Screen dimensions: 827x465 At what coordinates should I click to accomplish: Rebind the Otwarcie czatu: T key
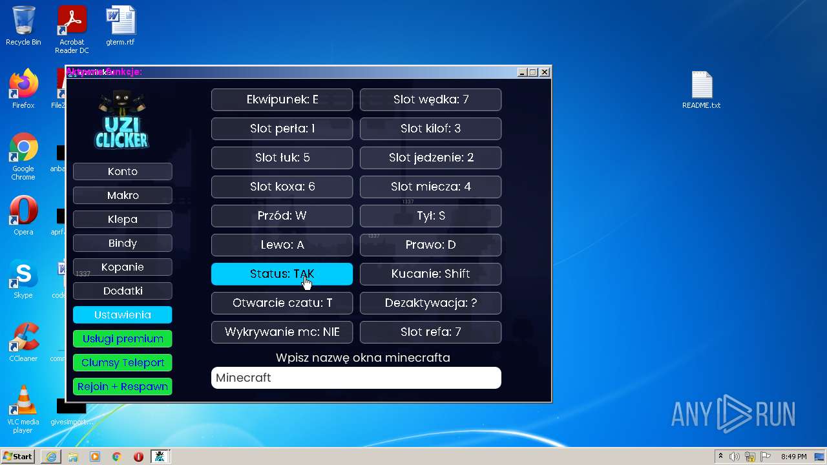point(282,303)
